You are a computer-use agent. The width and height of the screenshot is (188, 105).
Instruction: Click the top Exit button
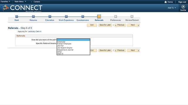92,25
